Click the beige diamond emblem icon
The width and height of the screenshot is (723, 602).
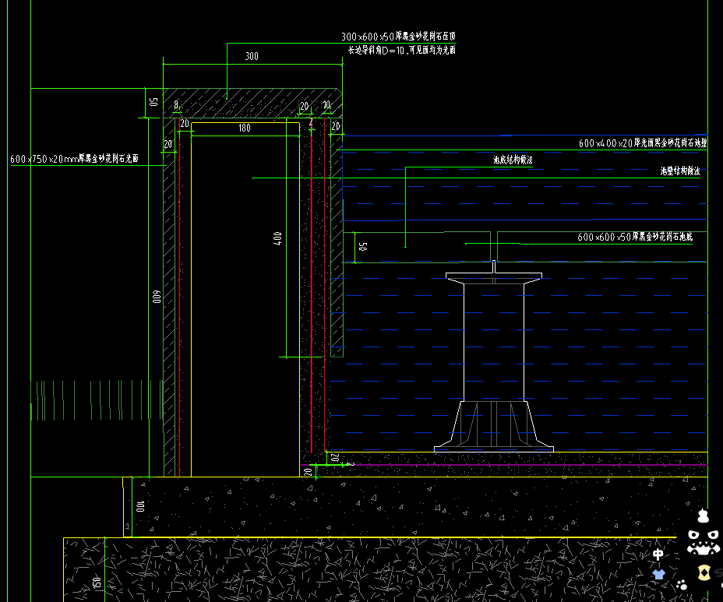pyautogui.click(x=704, y=572)
